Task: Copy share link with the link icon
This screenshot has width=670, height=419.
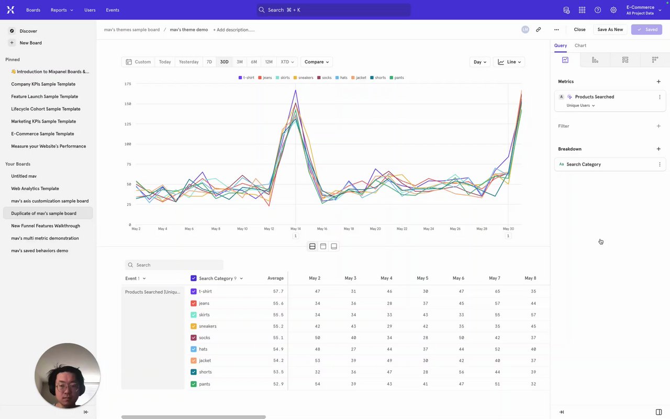Action: (538, 30)
